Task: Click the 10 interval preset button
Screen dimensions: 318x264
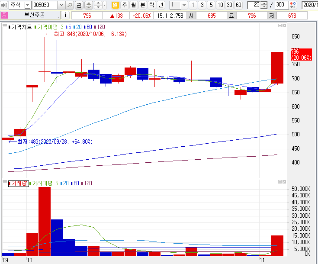Action: click(221, 5)
